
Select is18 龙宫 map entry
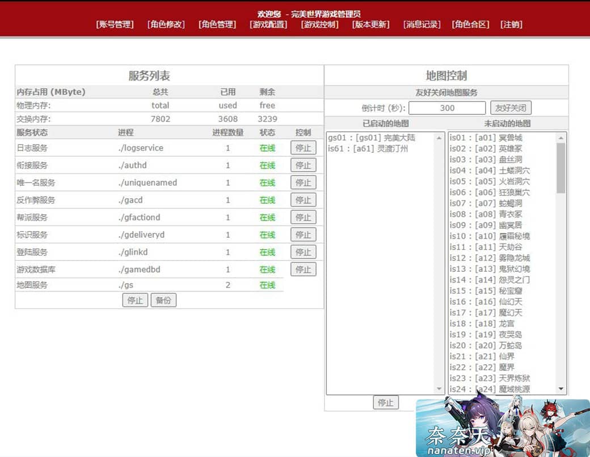click(502, 323)
